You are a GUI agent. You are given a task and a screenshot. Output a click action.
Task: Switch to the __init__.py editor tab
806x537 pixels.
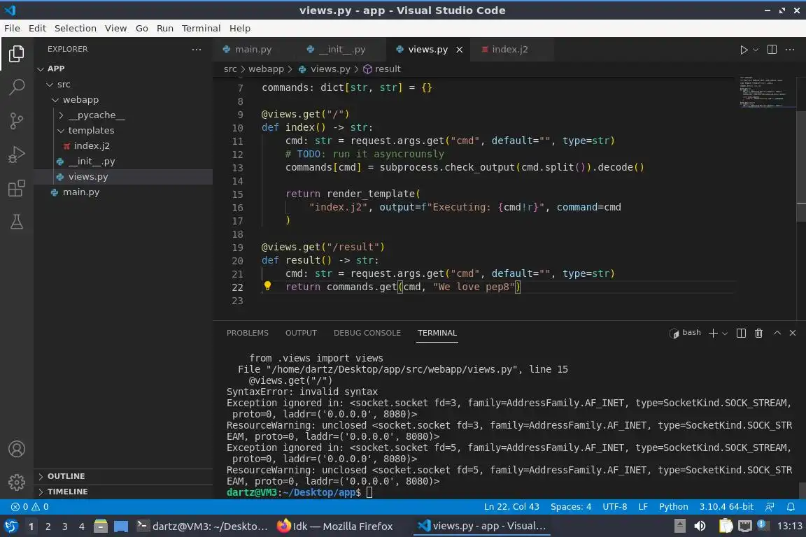tap(342, 50)
